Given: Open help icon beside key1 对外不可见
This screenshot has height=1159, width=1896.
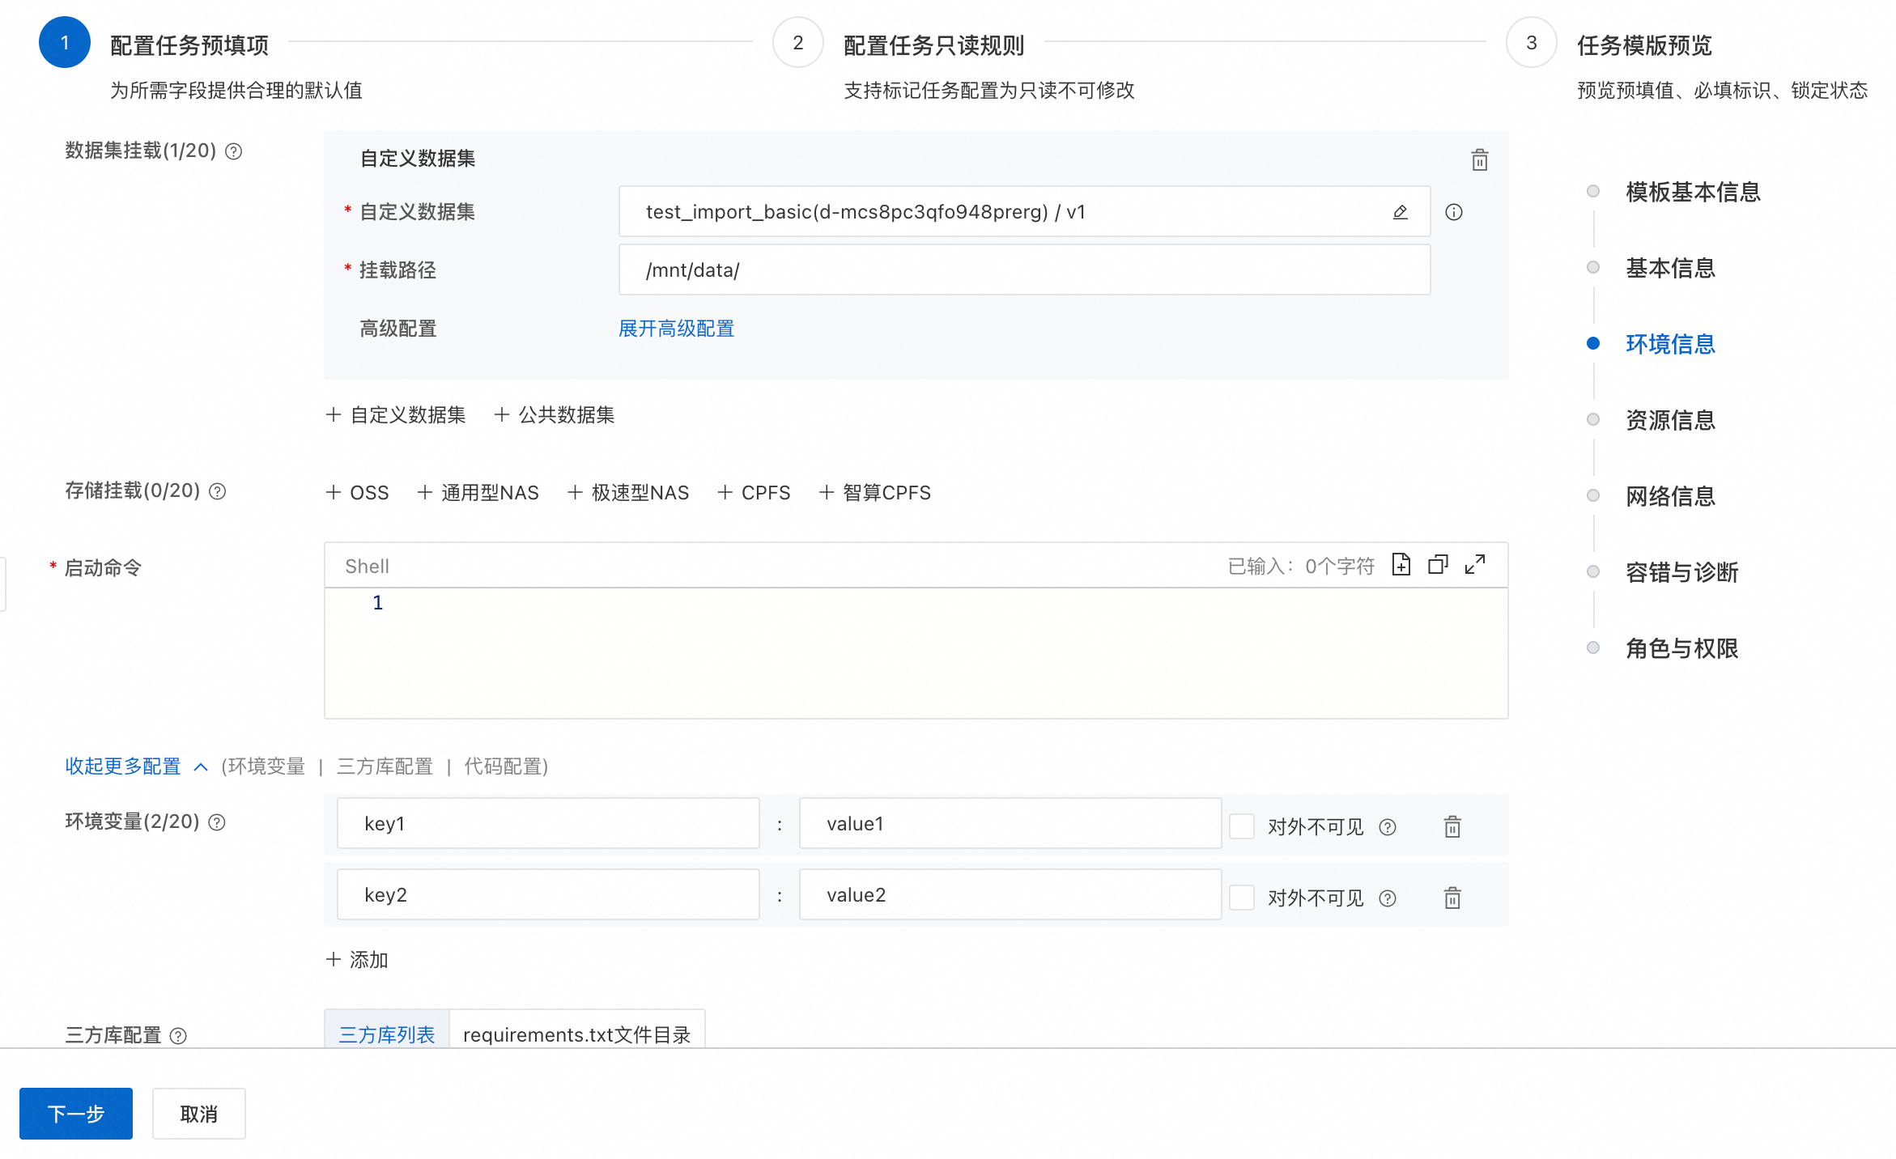Looking at the screenshot, I should click(x=1388, y=826).
